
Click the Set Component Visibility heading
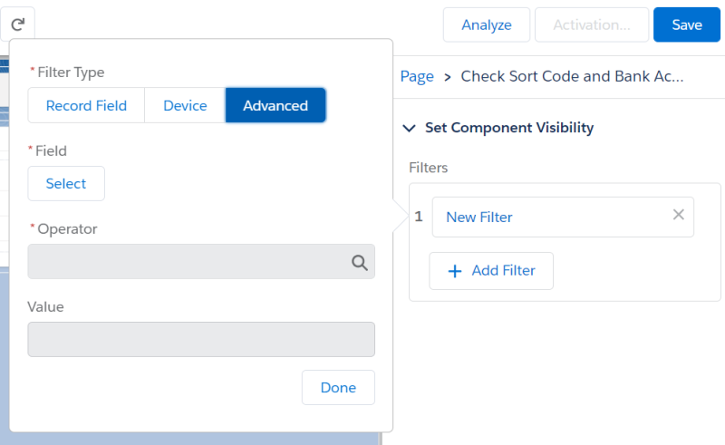coord(509,128)
